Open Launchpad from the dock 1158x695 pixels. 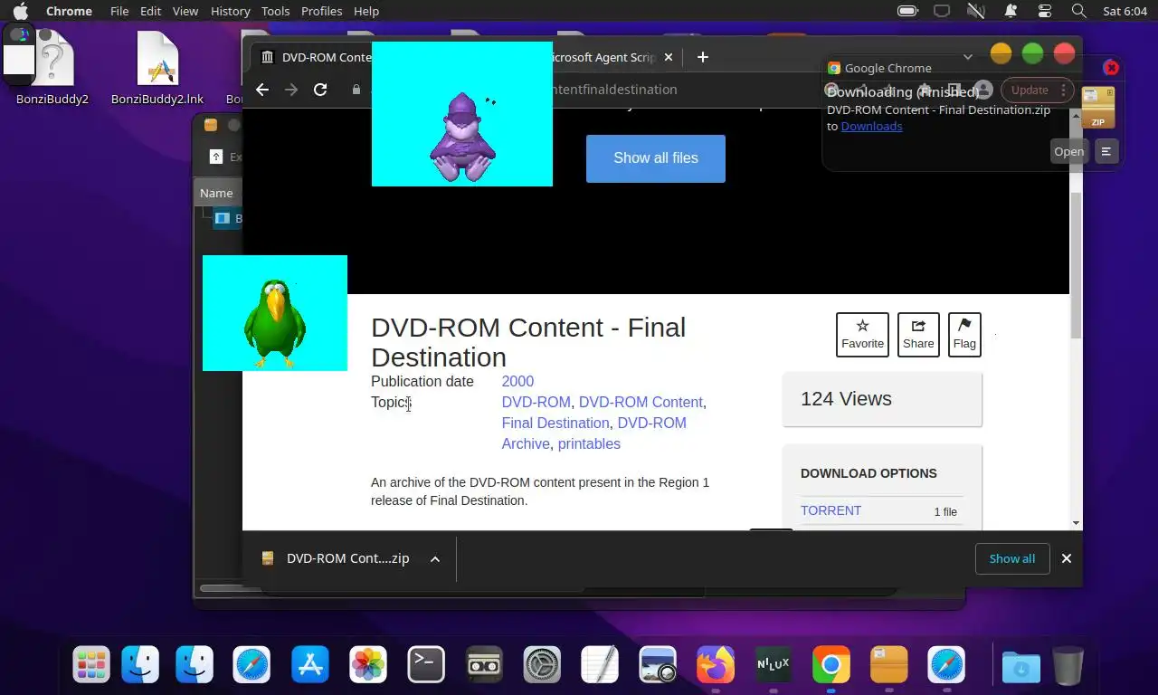(x=91, y=665)
